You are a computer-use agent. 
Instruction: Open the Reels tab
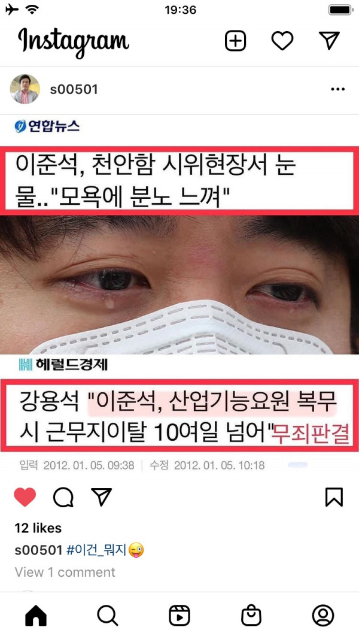click(180, 616)
